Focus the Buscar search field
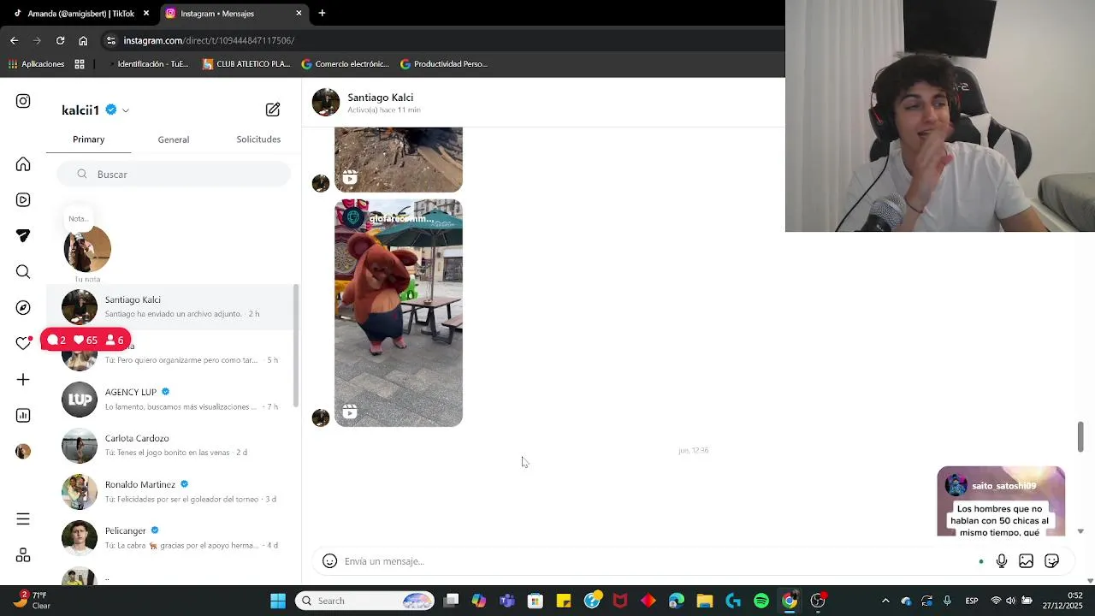The height and width of the screenshot is (616, 1095). 174,175
